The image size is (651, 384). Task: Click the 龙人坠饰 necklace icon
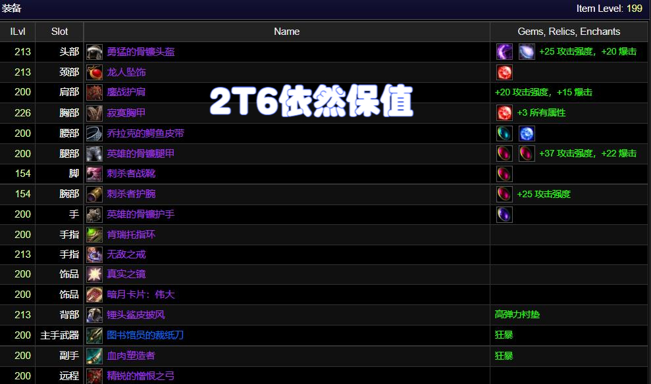click(x=94, y=72)
